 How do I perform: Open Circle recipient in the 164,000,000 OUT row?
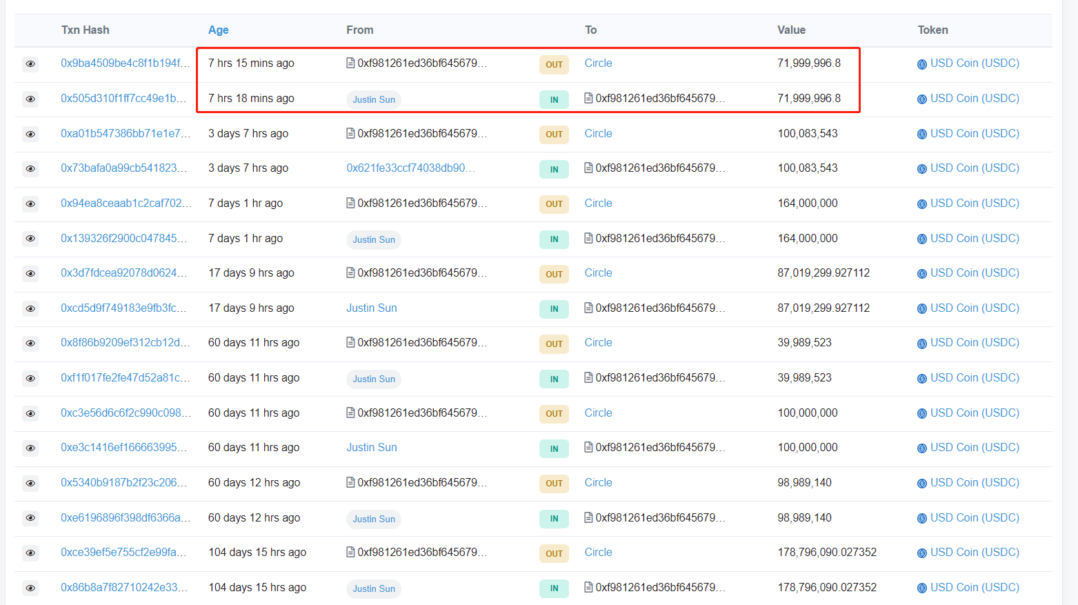[x=598, y=203]
